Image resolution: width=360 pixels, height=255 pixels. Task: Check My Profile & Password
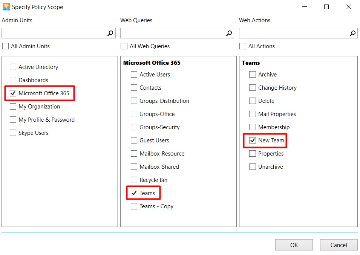tap(13, 120)
